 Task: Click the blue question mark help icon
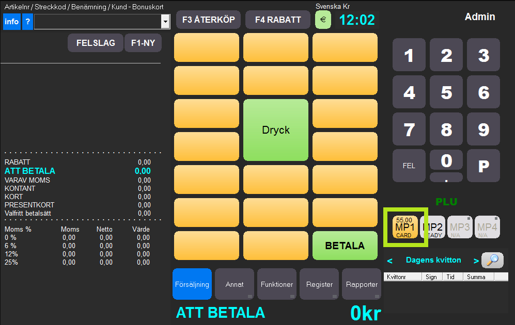(x=27, y=22)
